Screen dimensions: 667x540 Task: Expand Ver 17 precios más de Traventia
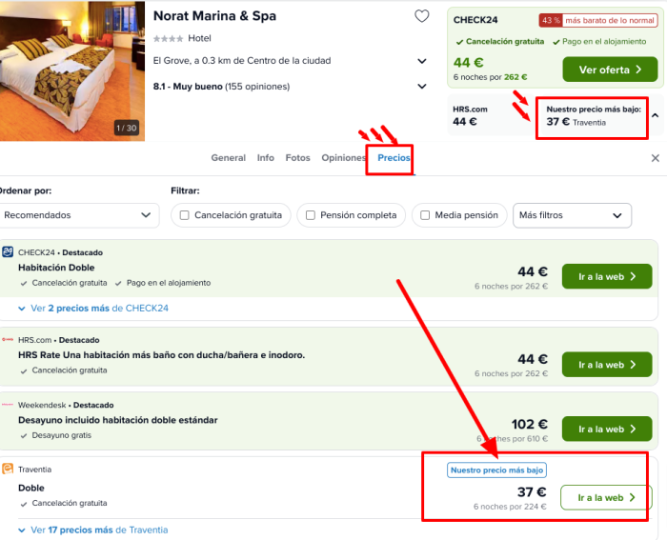[93, 530]
